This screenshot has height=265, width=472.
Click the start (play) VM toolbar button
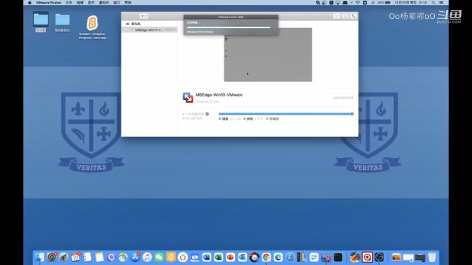click(336, 16)
